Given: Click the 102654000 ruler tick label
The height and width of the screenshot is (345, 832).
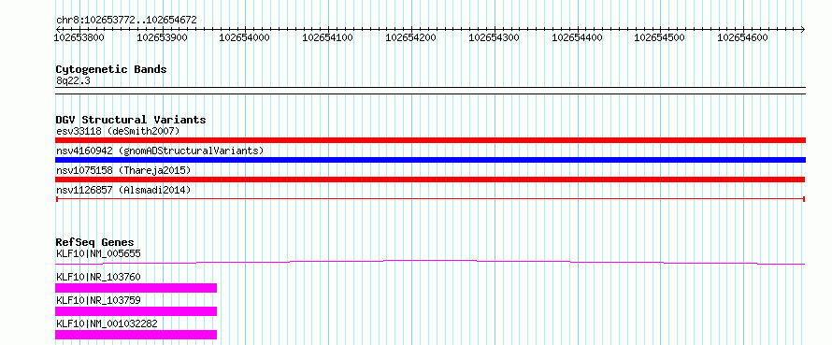Looking at the screenshot, I should pyautogui.click(x=245, y=37).
